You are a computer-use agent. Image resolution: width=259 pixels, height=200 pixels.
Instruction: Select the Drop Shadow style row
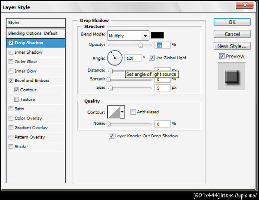point(36,43)
